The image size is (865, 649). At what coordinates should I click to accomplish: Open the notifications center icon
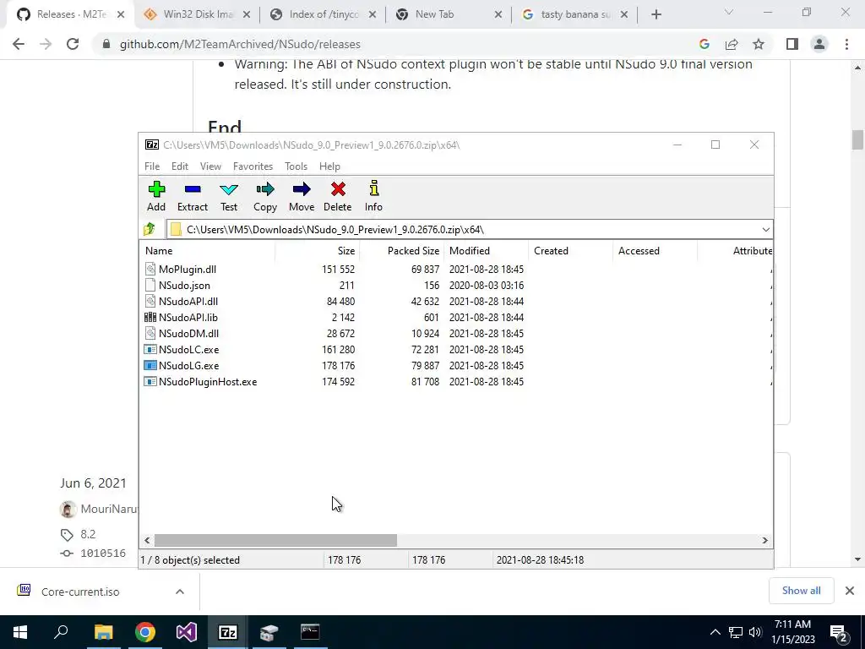tap(839, 632)
